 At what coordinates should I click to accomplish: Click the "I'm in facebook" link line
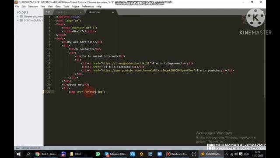[113, 67]
